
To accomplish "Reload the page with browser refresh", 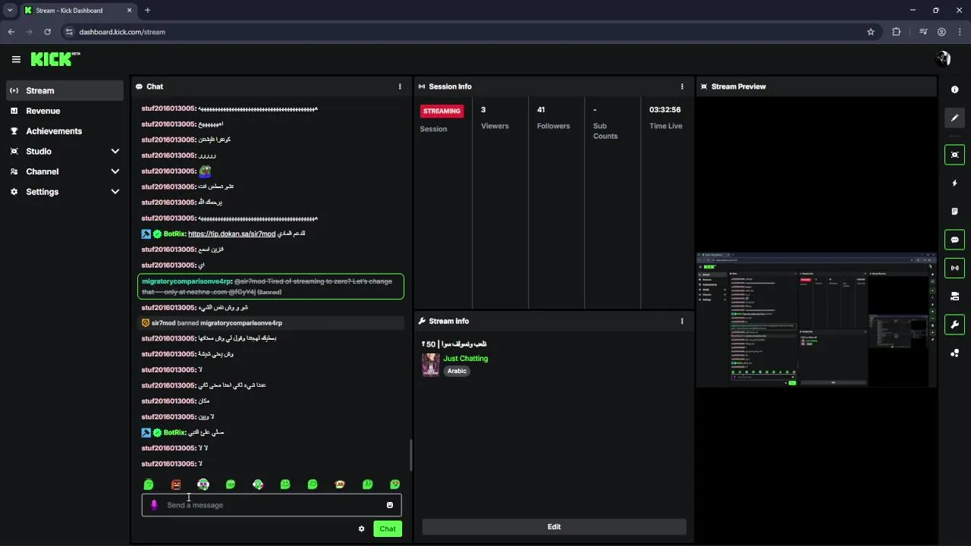I will pos(47,32).
